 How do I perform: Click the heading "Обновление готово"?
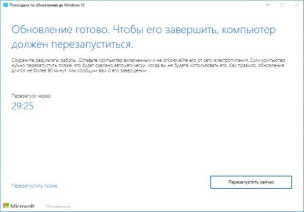click(x=61, y=30)
